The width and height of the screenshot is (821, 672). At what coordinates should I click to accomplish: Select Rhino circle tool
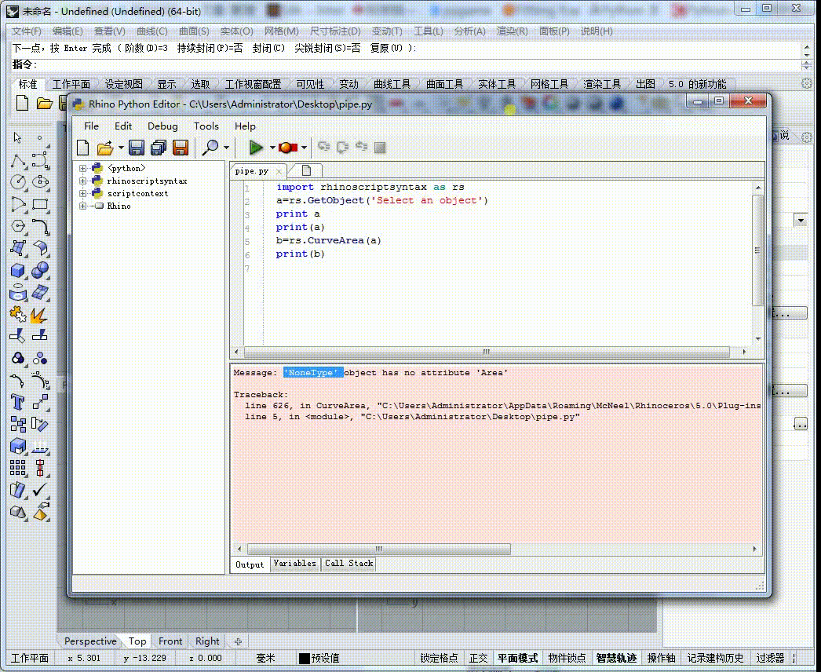tap(18, 182)
